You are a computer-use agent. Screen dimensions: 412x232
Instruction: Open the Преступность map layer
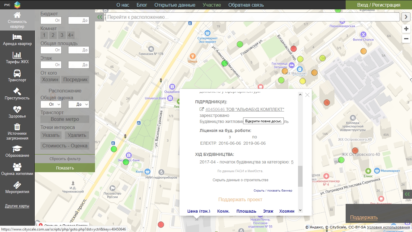pyautogui.click(x=17, y=94)
